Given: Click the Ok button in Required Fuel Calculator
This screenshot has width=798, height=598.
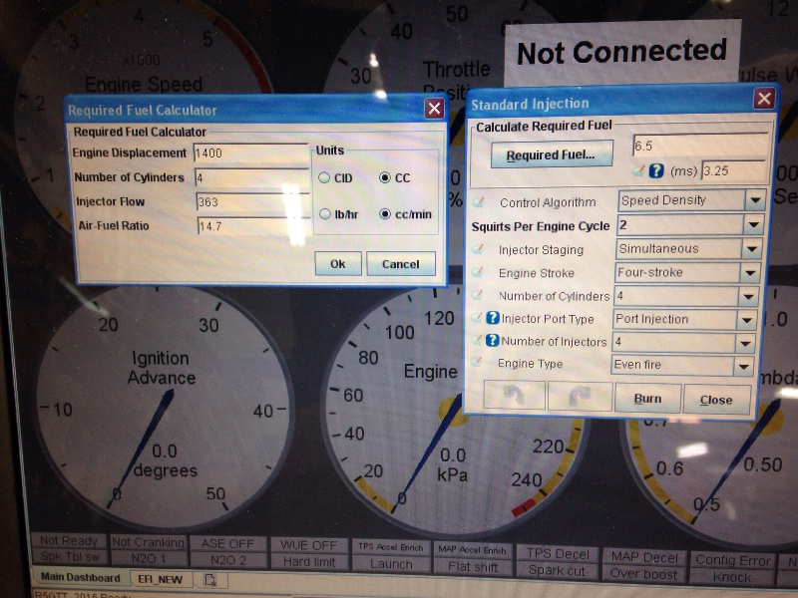Looking at the screenshot, I should point(337,264).
